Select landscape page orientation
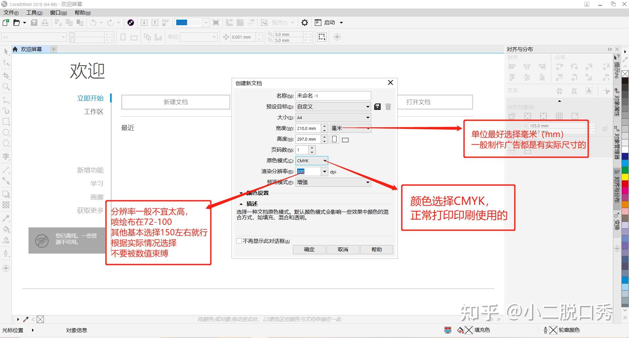The width and height of the screenshot is (629, 338). (345, 139)
